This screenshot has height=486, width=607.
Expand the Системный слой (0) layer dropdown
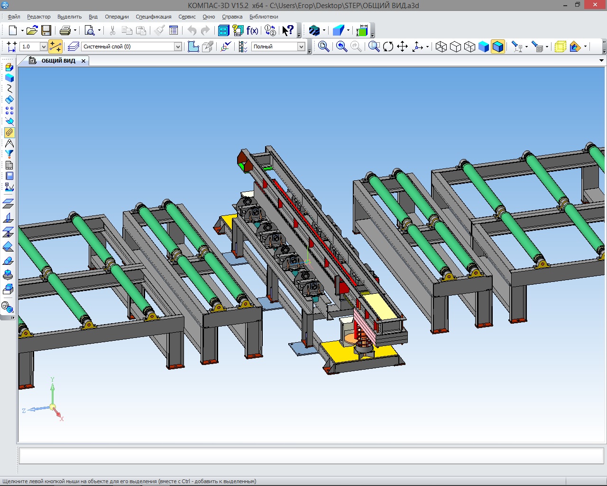pos(178,47)
